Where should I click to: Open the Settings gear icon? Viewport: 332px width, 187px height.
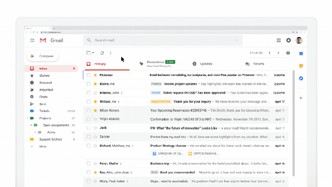288,53
